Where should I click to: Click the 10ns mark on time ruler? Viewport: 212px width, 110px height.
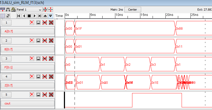pyautogui.click(x=119, y=15)
